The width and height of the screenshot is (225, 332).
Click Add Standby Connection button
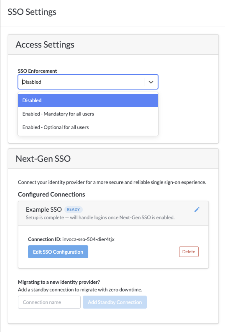115,302
